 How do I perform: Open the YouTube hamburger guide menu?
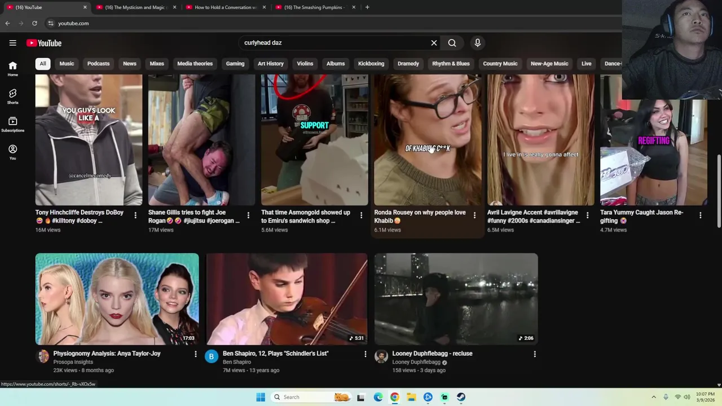coord(12,43)
